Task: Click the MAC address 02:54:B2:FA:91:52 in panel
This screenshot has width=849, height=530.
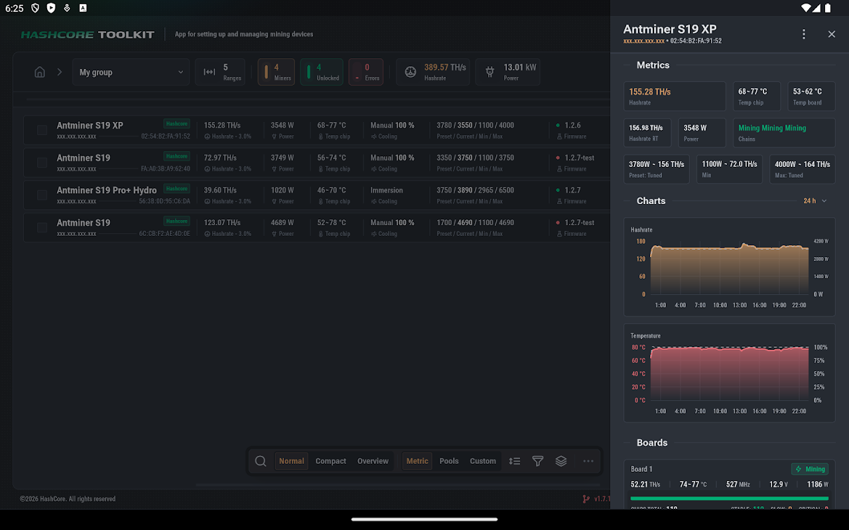Action: point(696,41)
